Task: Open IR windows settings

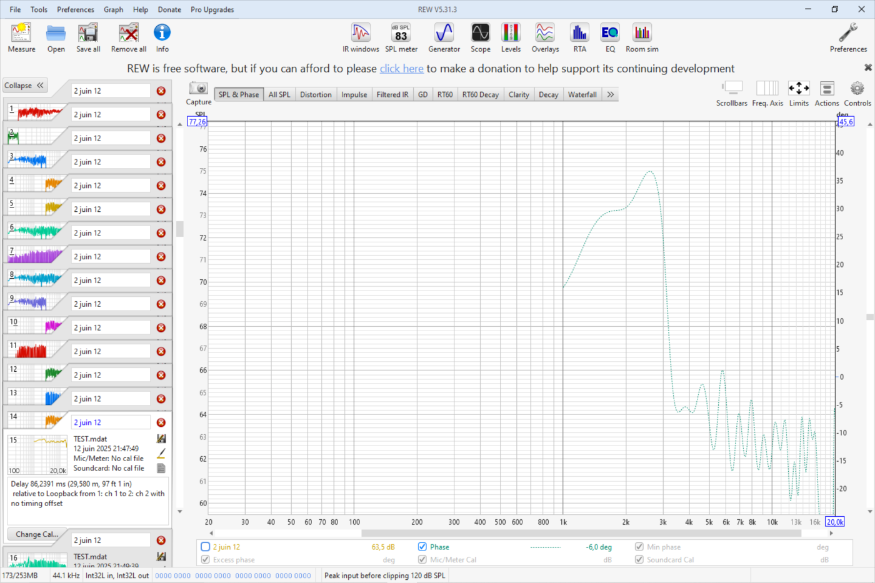Action: tap(361, 37)
